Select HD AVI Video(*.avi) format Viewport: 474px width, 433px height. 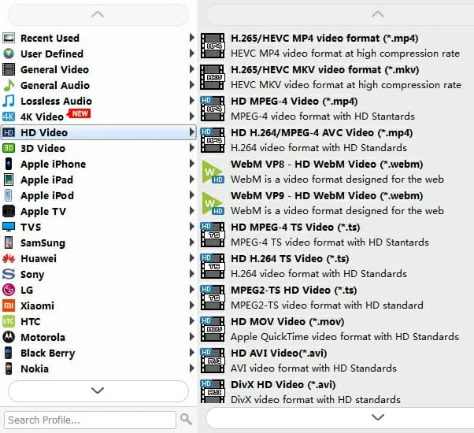[336, 361]
